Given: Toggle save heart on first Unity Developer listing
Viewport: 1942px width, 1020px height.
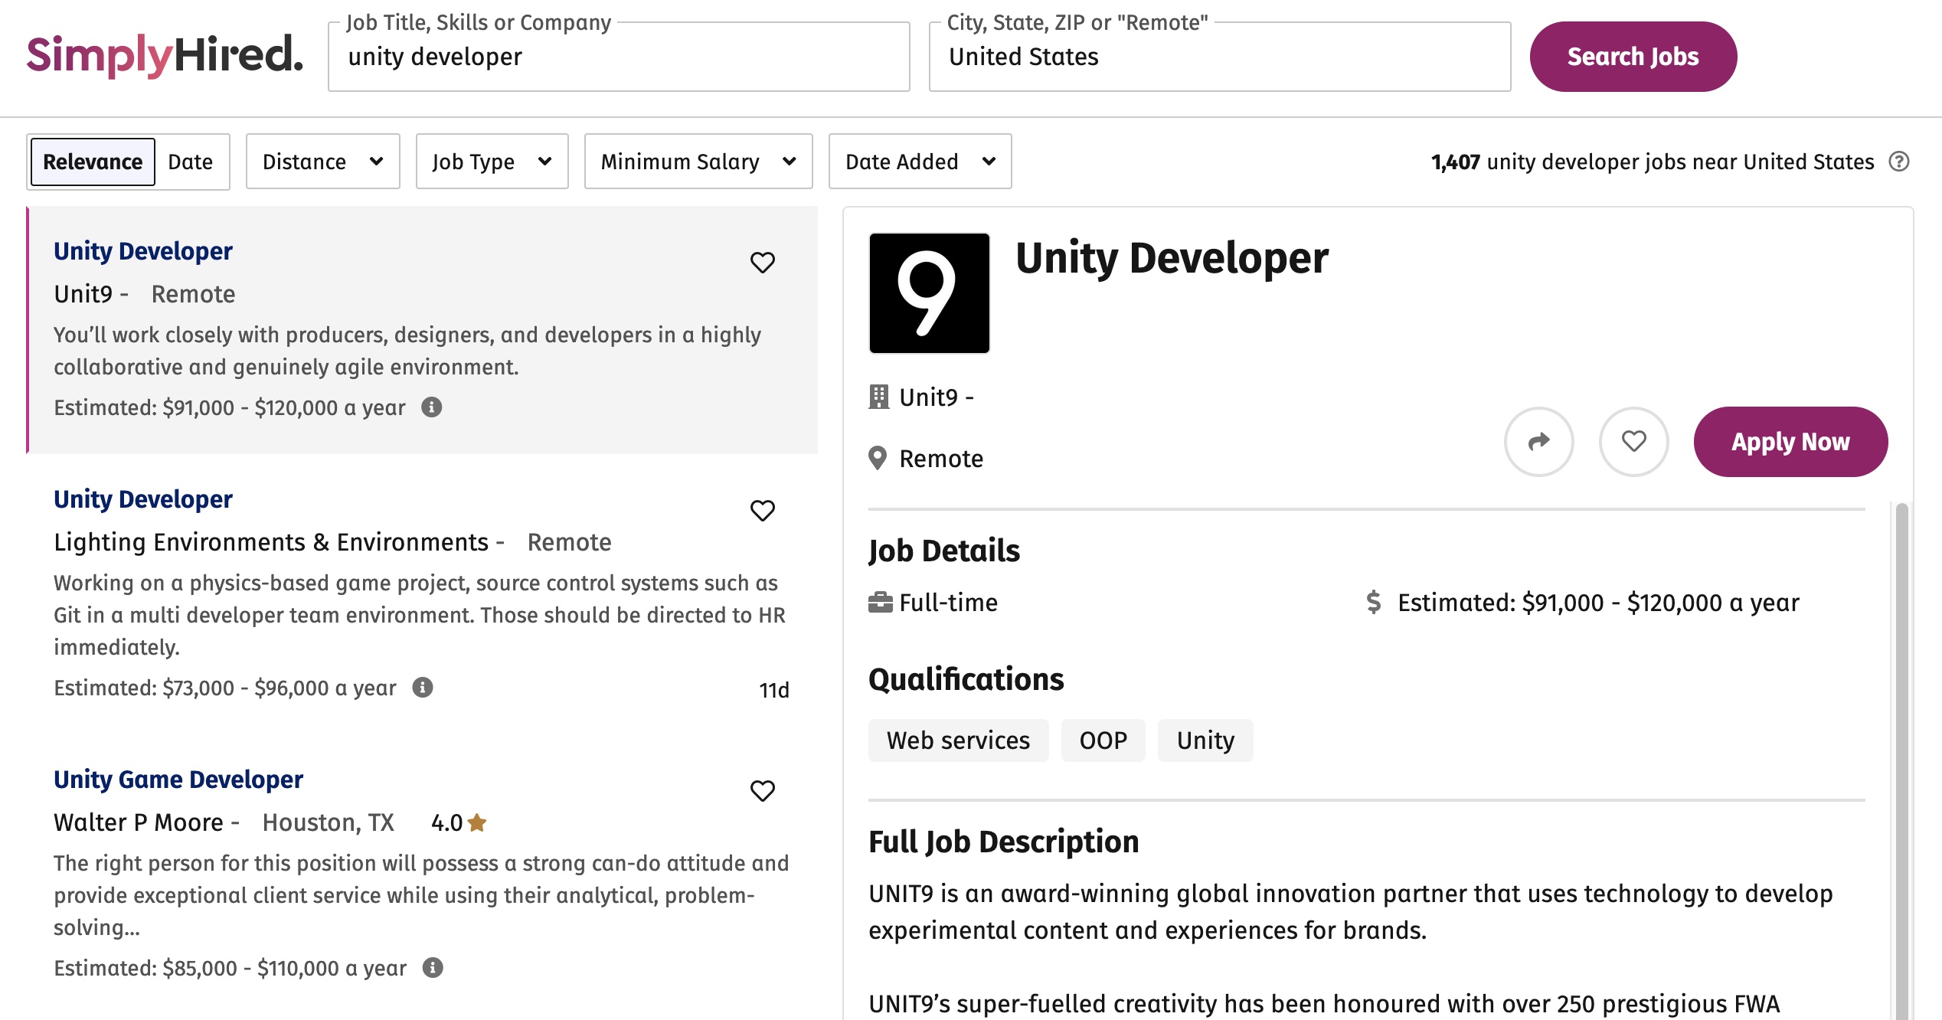Looking at the screenshot, I should (x=762, y=263).
